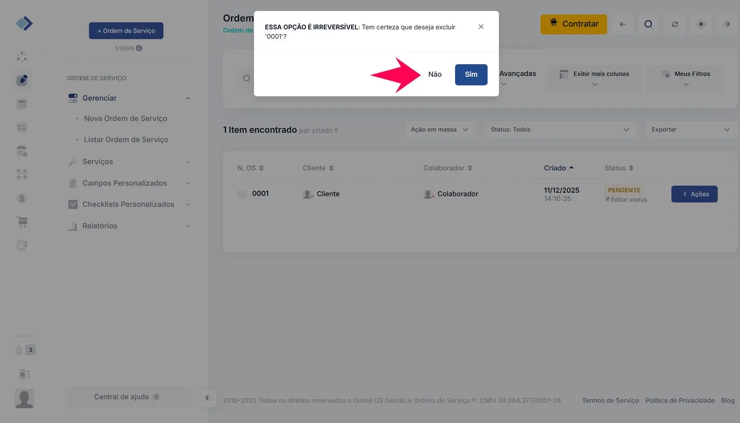This screenshot has height=423, width=740.
Task: Open the Status: Todos dropdown
Action: [x=560, y=130]
